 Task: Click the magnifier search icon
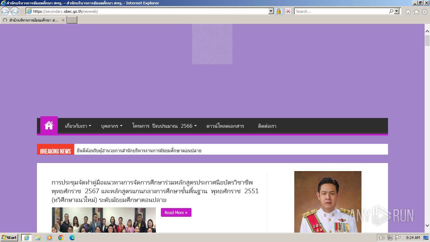[391, 11]
